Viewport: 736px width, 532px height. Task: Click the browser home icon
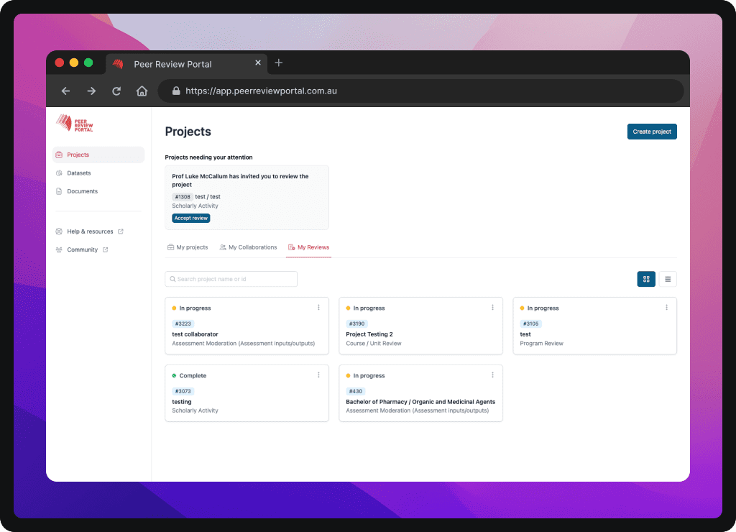[142, 91]
